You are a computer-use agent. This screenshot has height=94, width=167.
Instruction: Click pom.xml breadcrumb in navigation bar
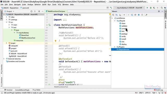(25, 8)
